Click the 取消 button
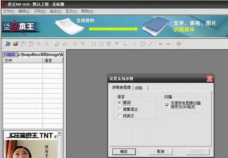The width and height of the screenshot is (228, 158). pos(161,152)
